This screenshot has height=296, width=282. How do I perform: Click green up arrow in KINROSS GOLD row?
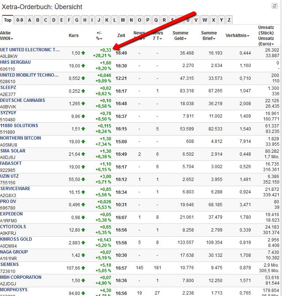pos(83,243)
